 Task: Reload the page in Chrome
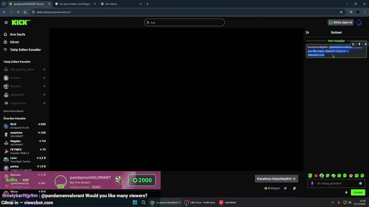18,12
